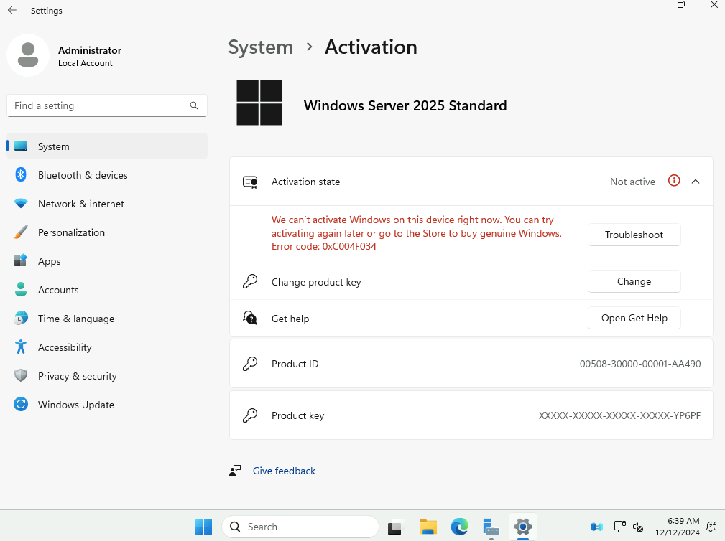Click the Time & language globe icon
Screen dimensions: 725x541
[21, 318]
